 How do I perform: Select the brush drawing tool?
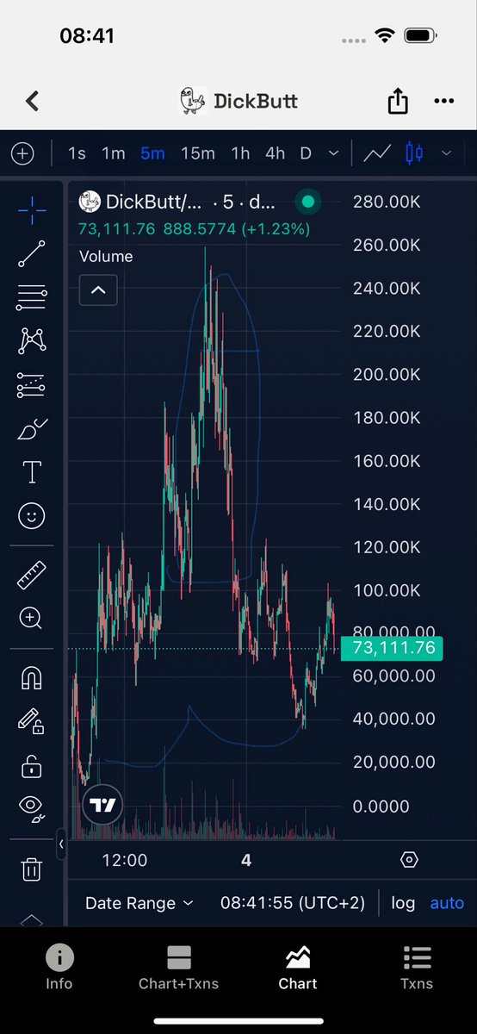[x=32, y=428]
